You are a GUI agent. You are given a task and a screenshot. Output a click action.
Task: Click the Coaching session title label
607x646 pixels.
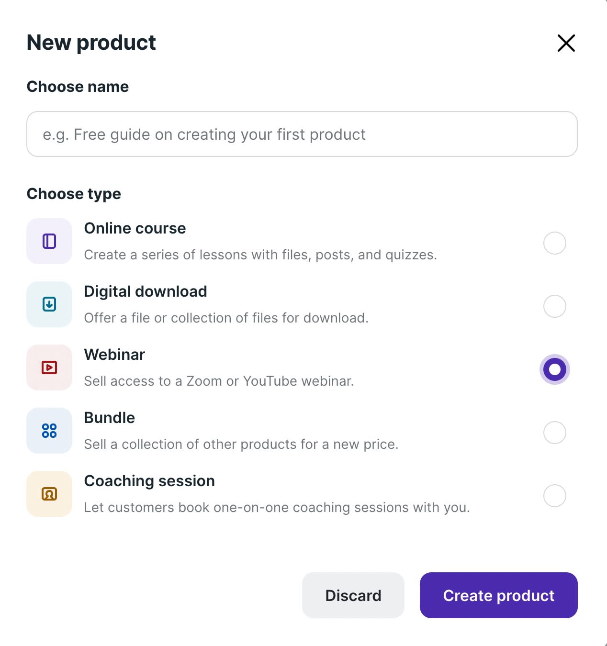[149, 481]
